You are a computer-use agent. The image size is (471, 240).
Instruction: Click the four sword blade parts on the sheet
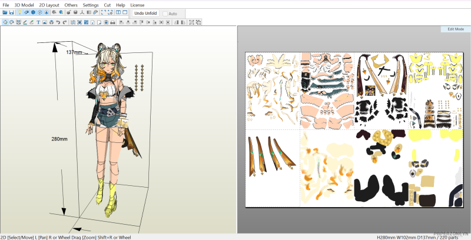point(271,156)
